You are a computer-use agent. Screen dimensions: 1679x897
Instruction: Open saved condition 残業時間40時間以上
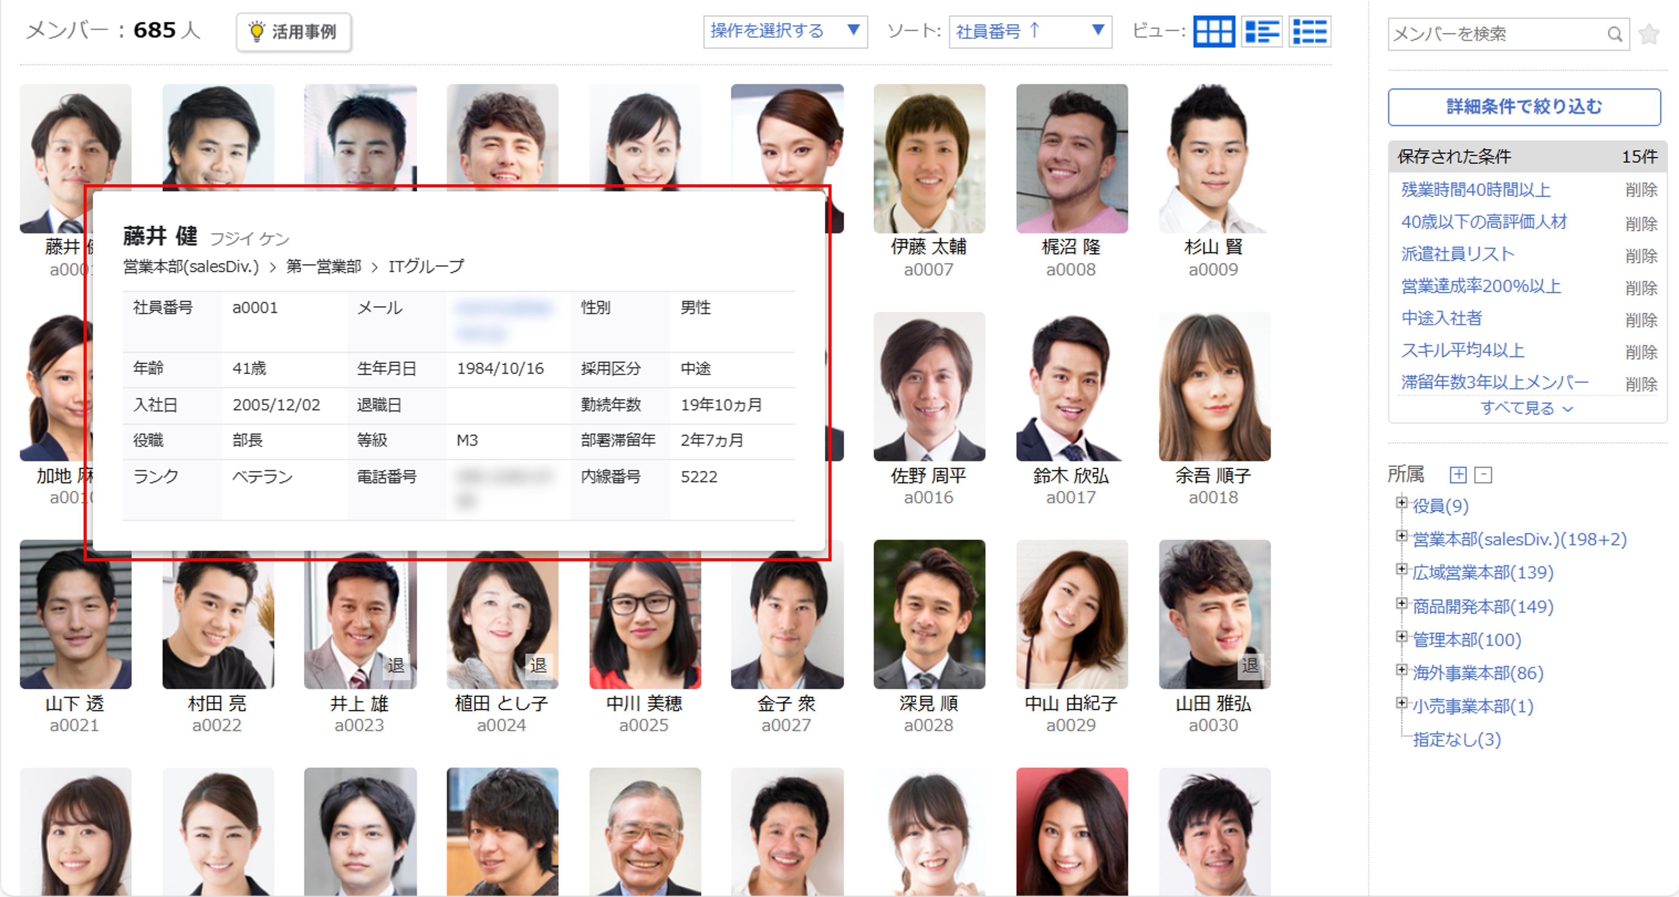point(1476,190)
